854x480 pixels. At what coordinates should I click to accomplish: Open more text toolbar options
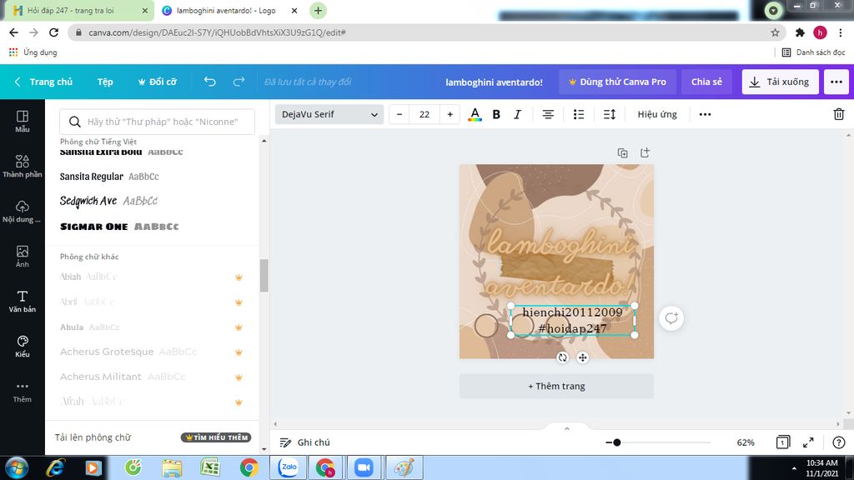705,114
